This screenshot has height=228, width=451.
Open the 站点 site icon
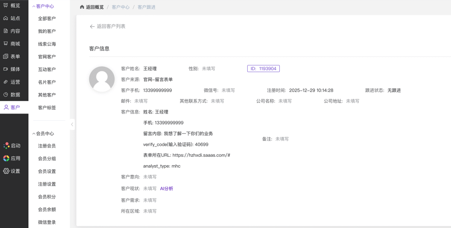(x=6, y=18)
